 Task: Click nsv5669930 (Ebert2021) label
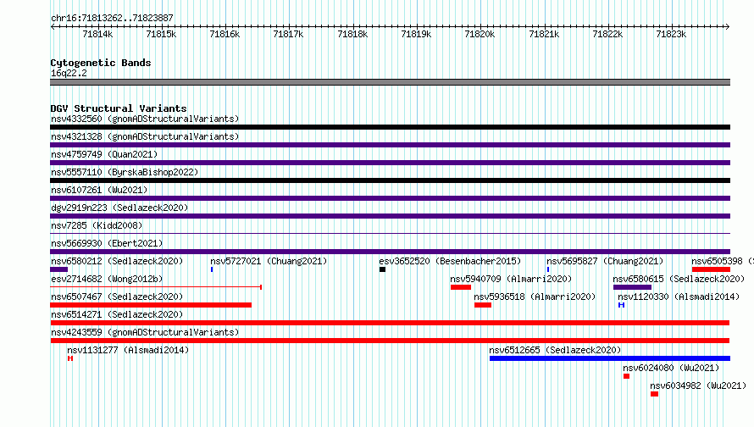(x=107, y=243)
